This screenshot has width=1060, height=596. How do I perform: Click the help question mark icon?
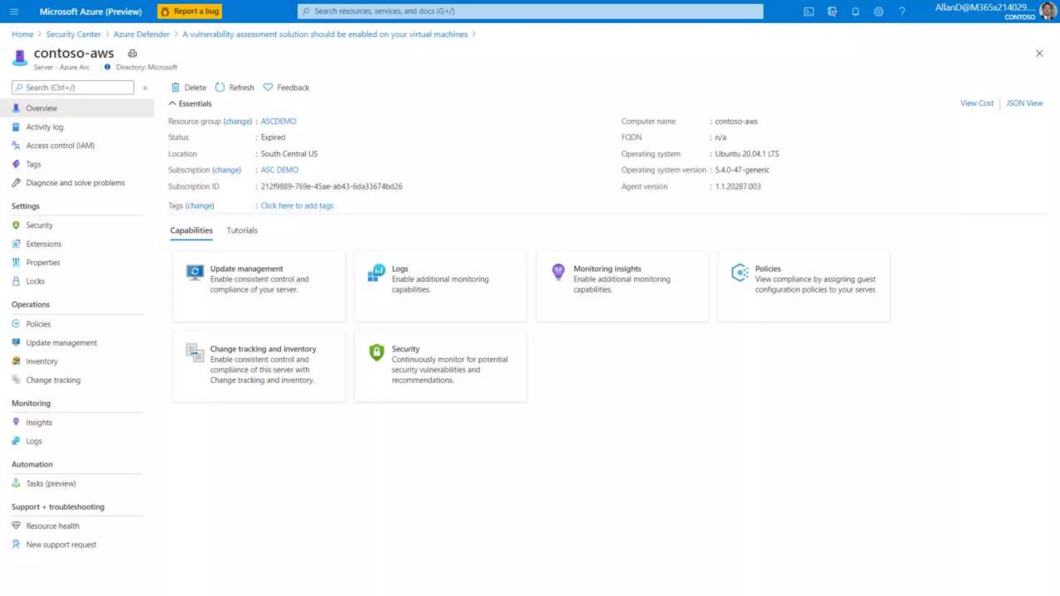pos(902,11)
